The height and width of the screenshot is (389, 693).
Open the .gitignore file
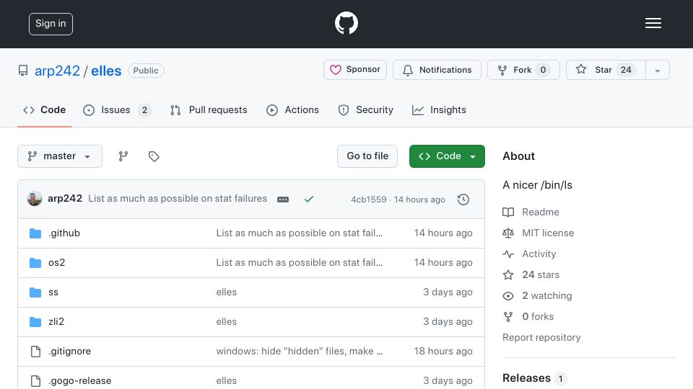pos(70,351)
